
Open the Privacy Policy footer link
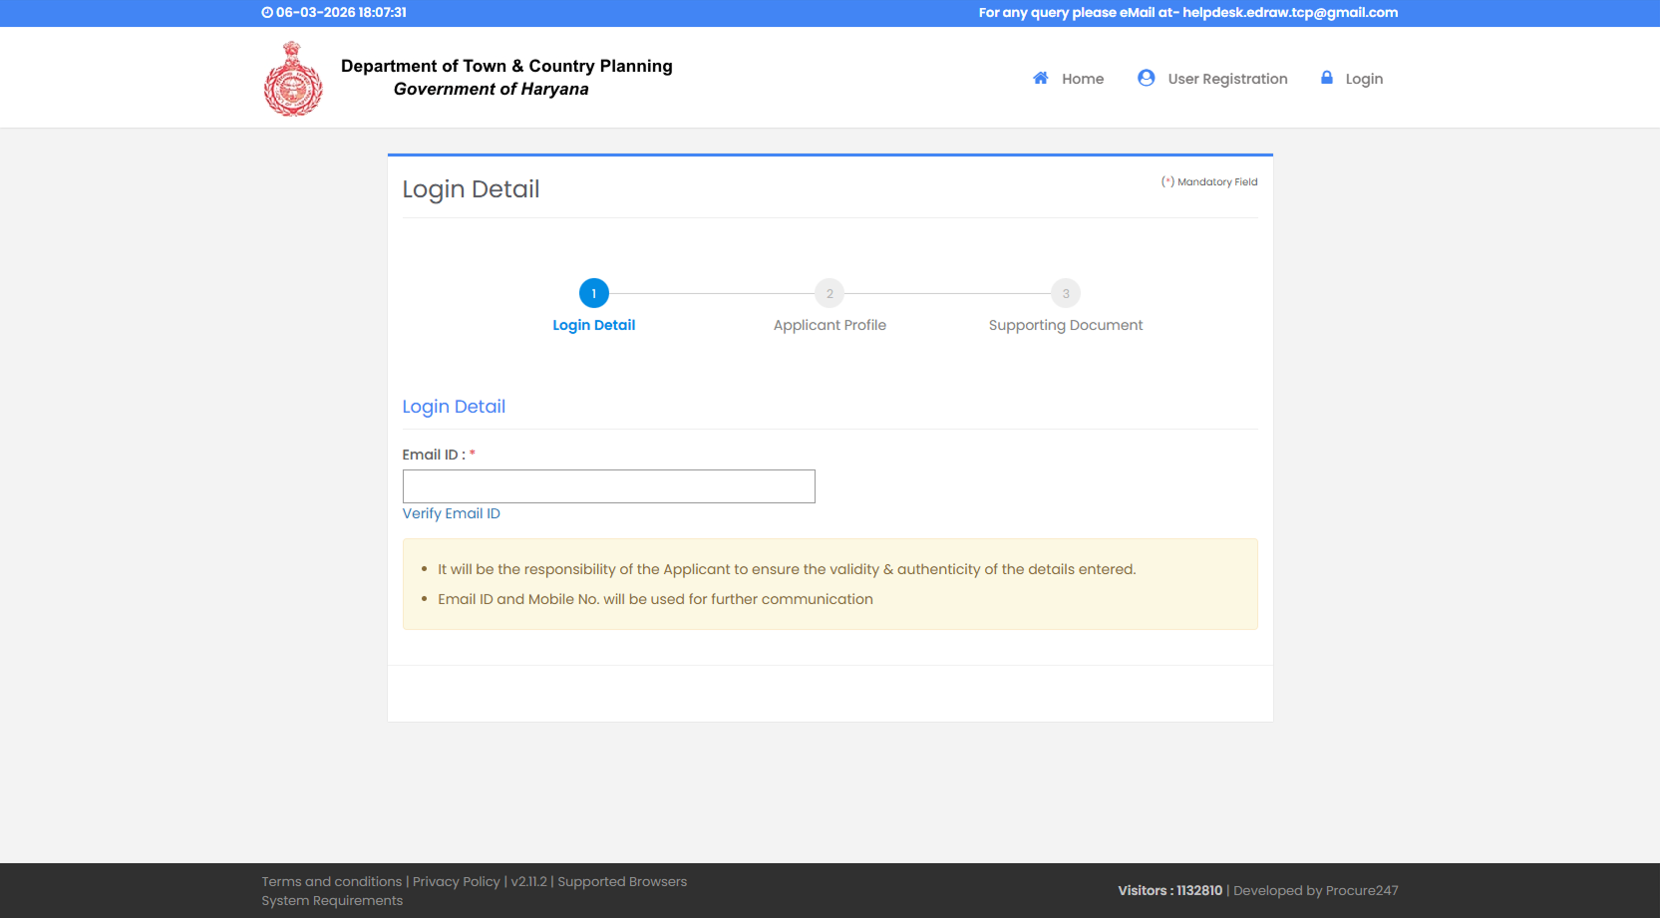coord(456,882)
